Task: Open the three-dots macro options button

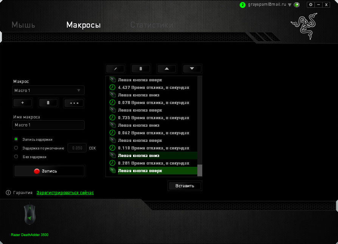Action: coord(74,103)
